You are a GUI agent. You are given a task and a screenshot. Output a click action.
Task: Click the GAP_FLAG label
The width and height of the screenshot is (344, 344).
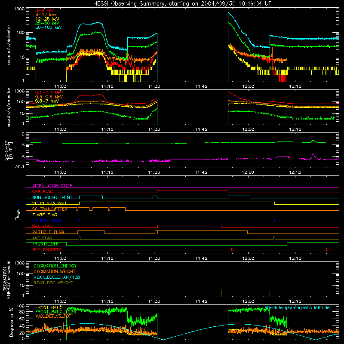(x=42, y=191)
